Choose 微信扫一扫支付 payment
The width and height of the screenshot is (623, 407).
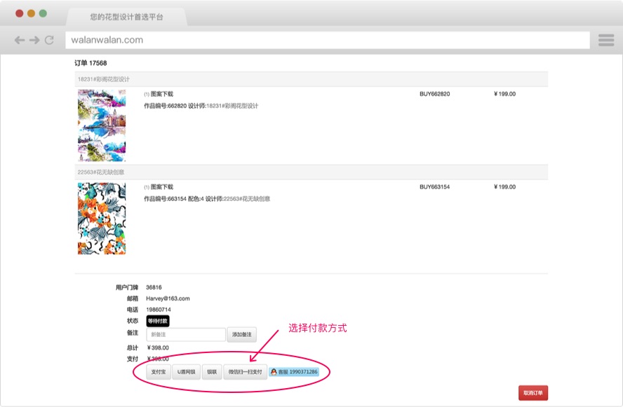[x=245, y=372]
